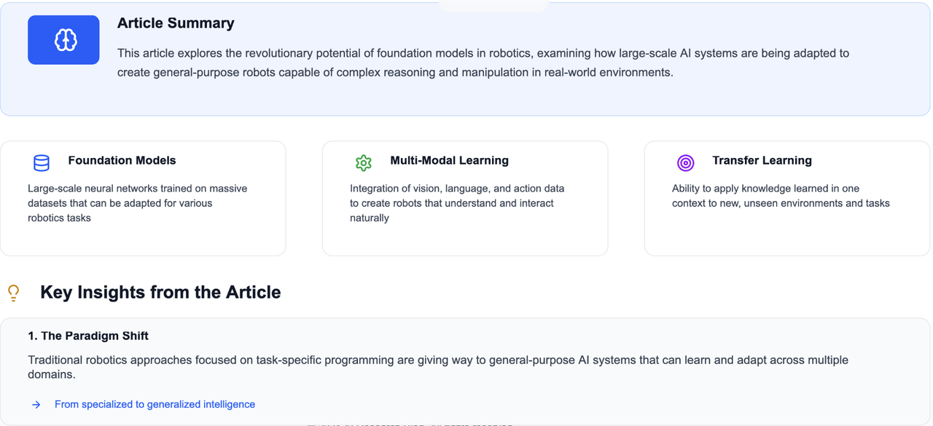Click the blue arrow icon before specialized link

(36, 405)
